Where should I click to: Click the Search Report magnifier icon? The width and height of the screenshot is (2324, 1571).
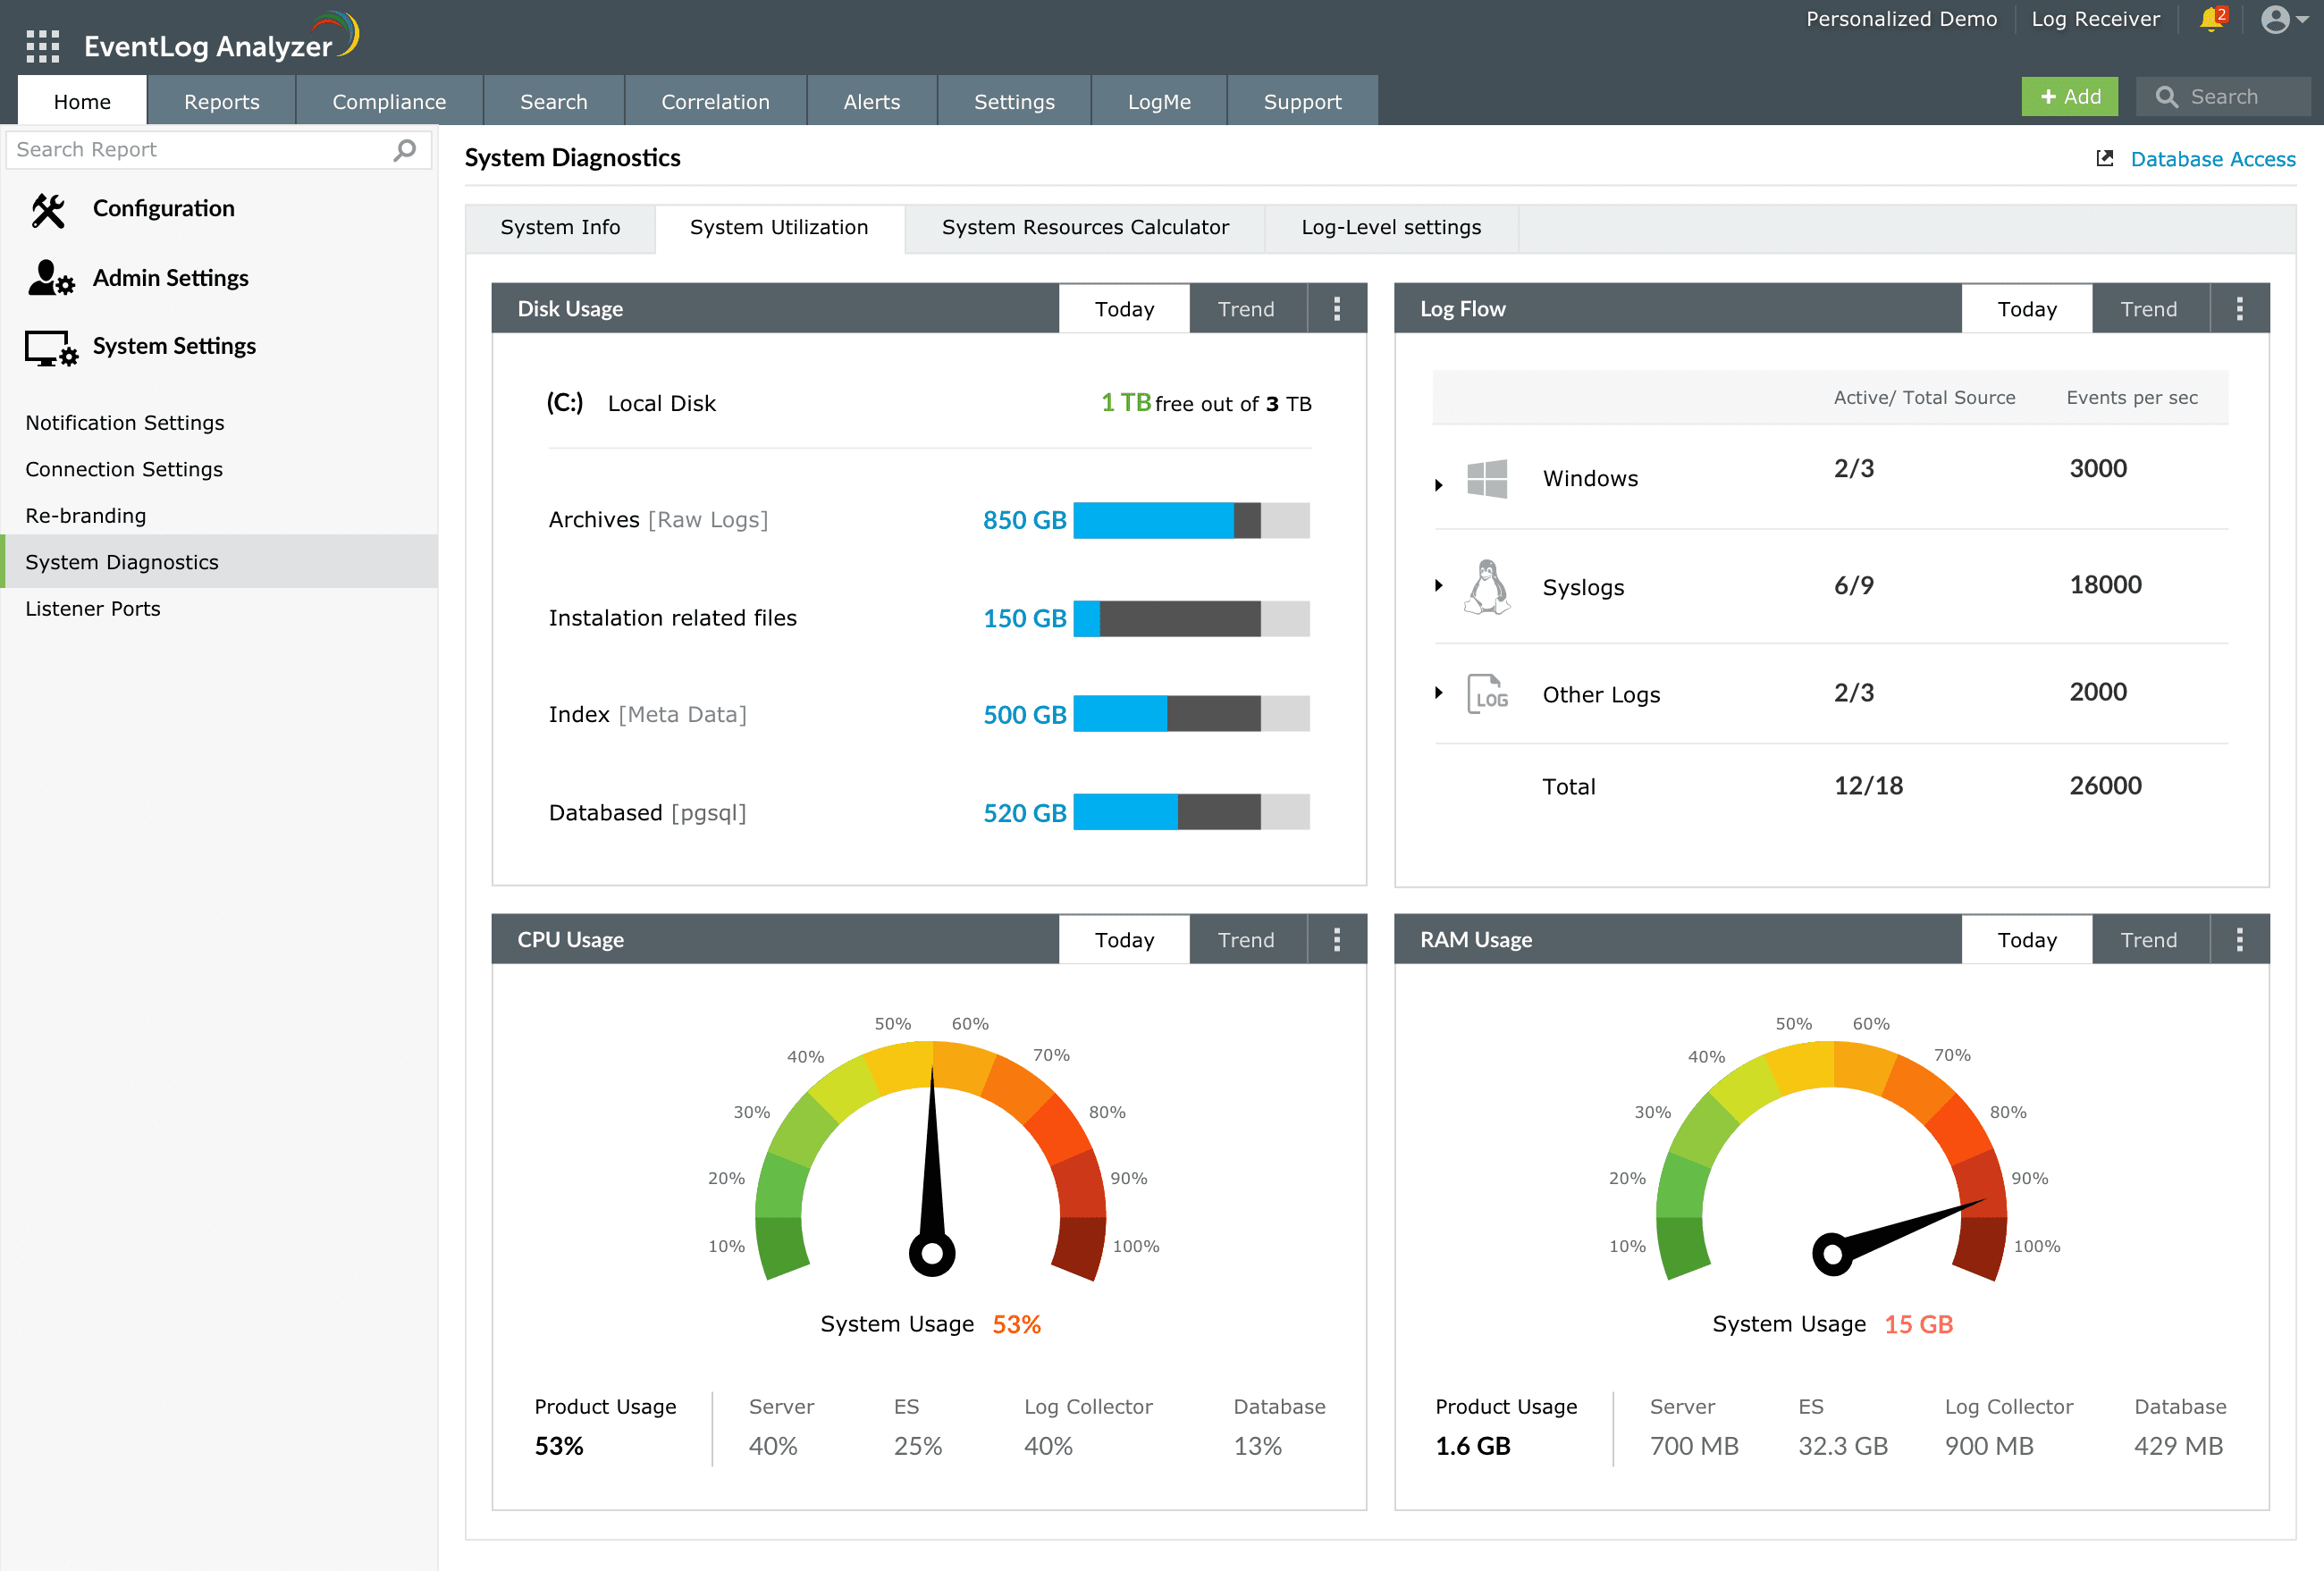point(404,150)
